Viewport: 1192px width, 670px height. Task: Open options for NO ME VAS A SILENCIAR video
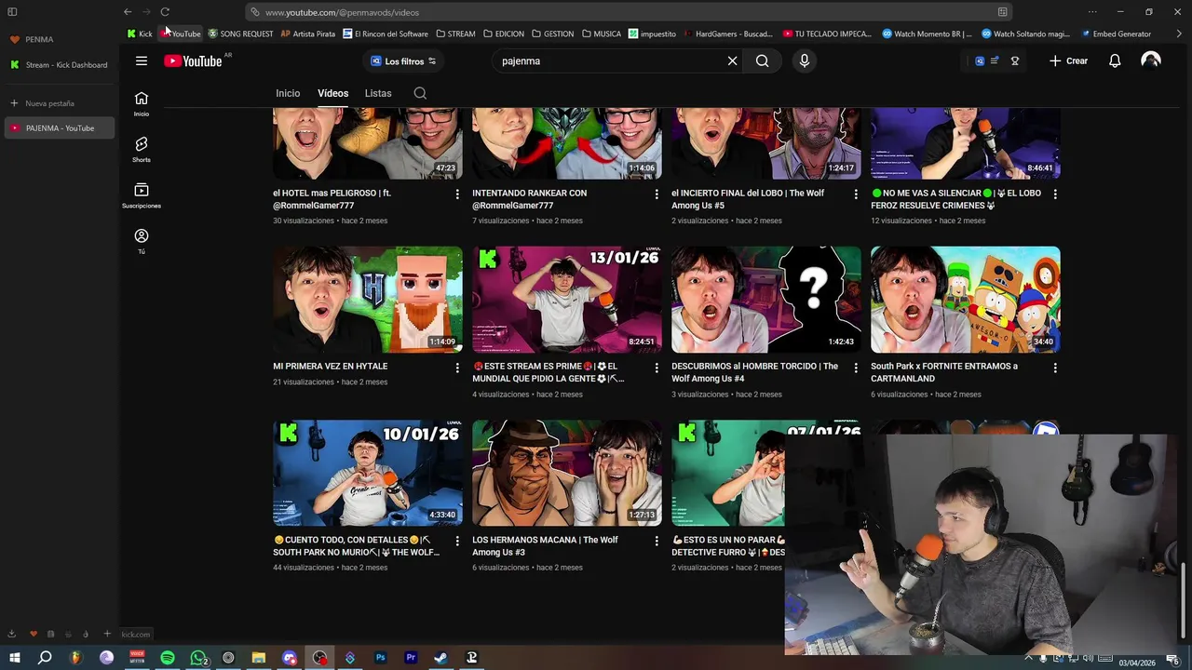pos(1055,194)
